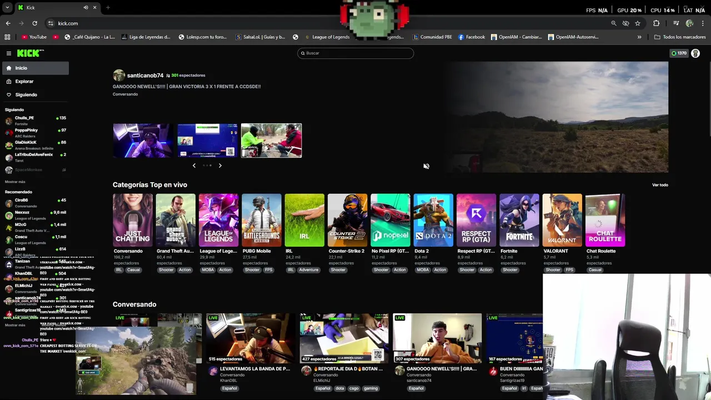
Task: Open the Todos los marcadores folder
Action: pos(680,37)
